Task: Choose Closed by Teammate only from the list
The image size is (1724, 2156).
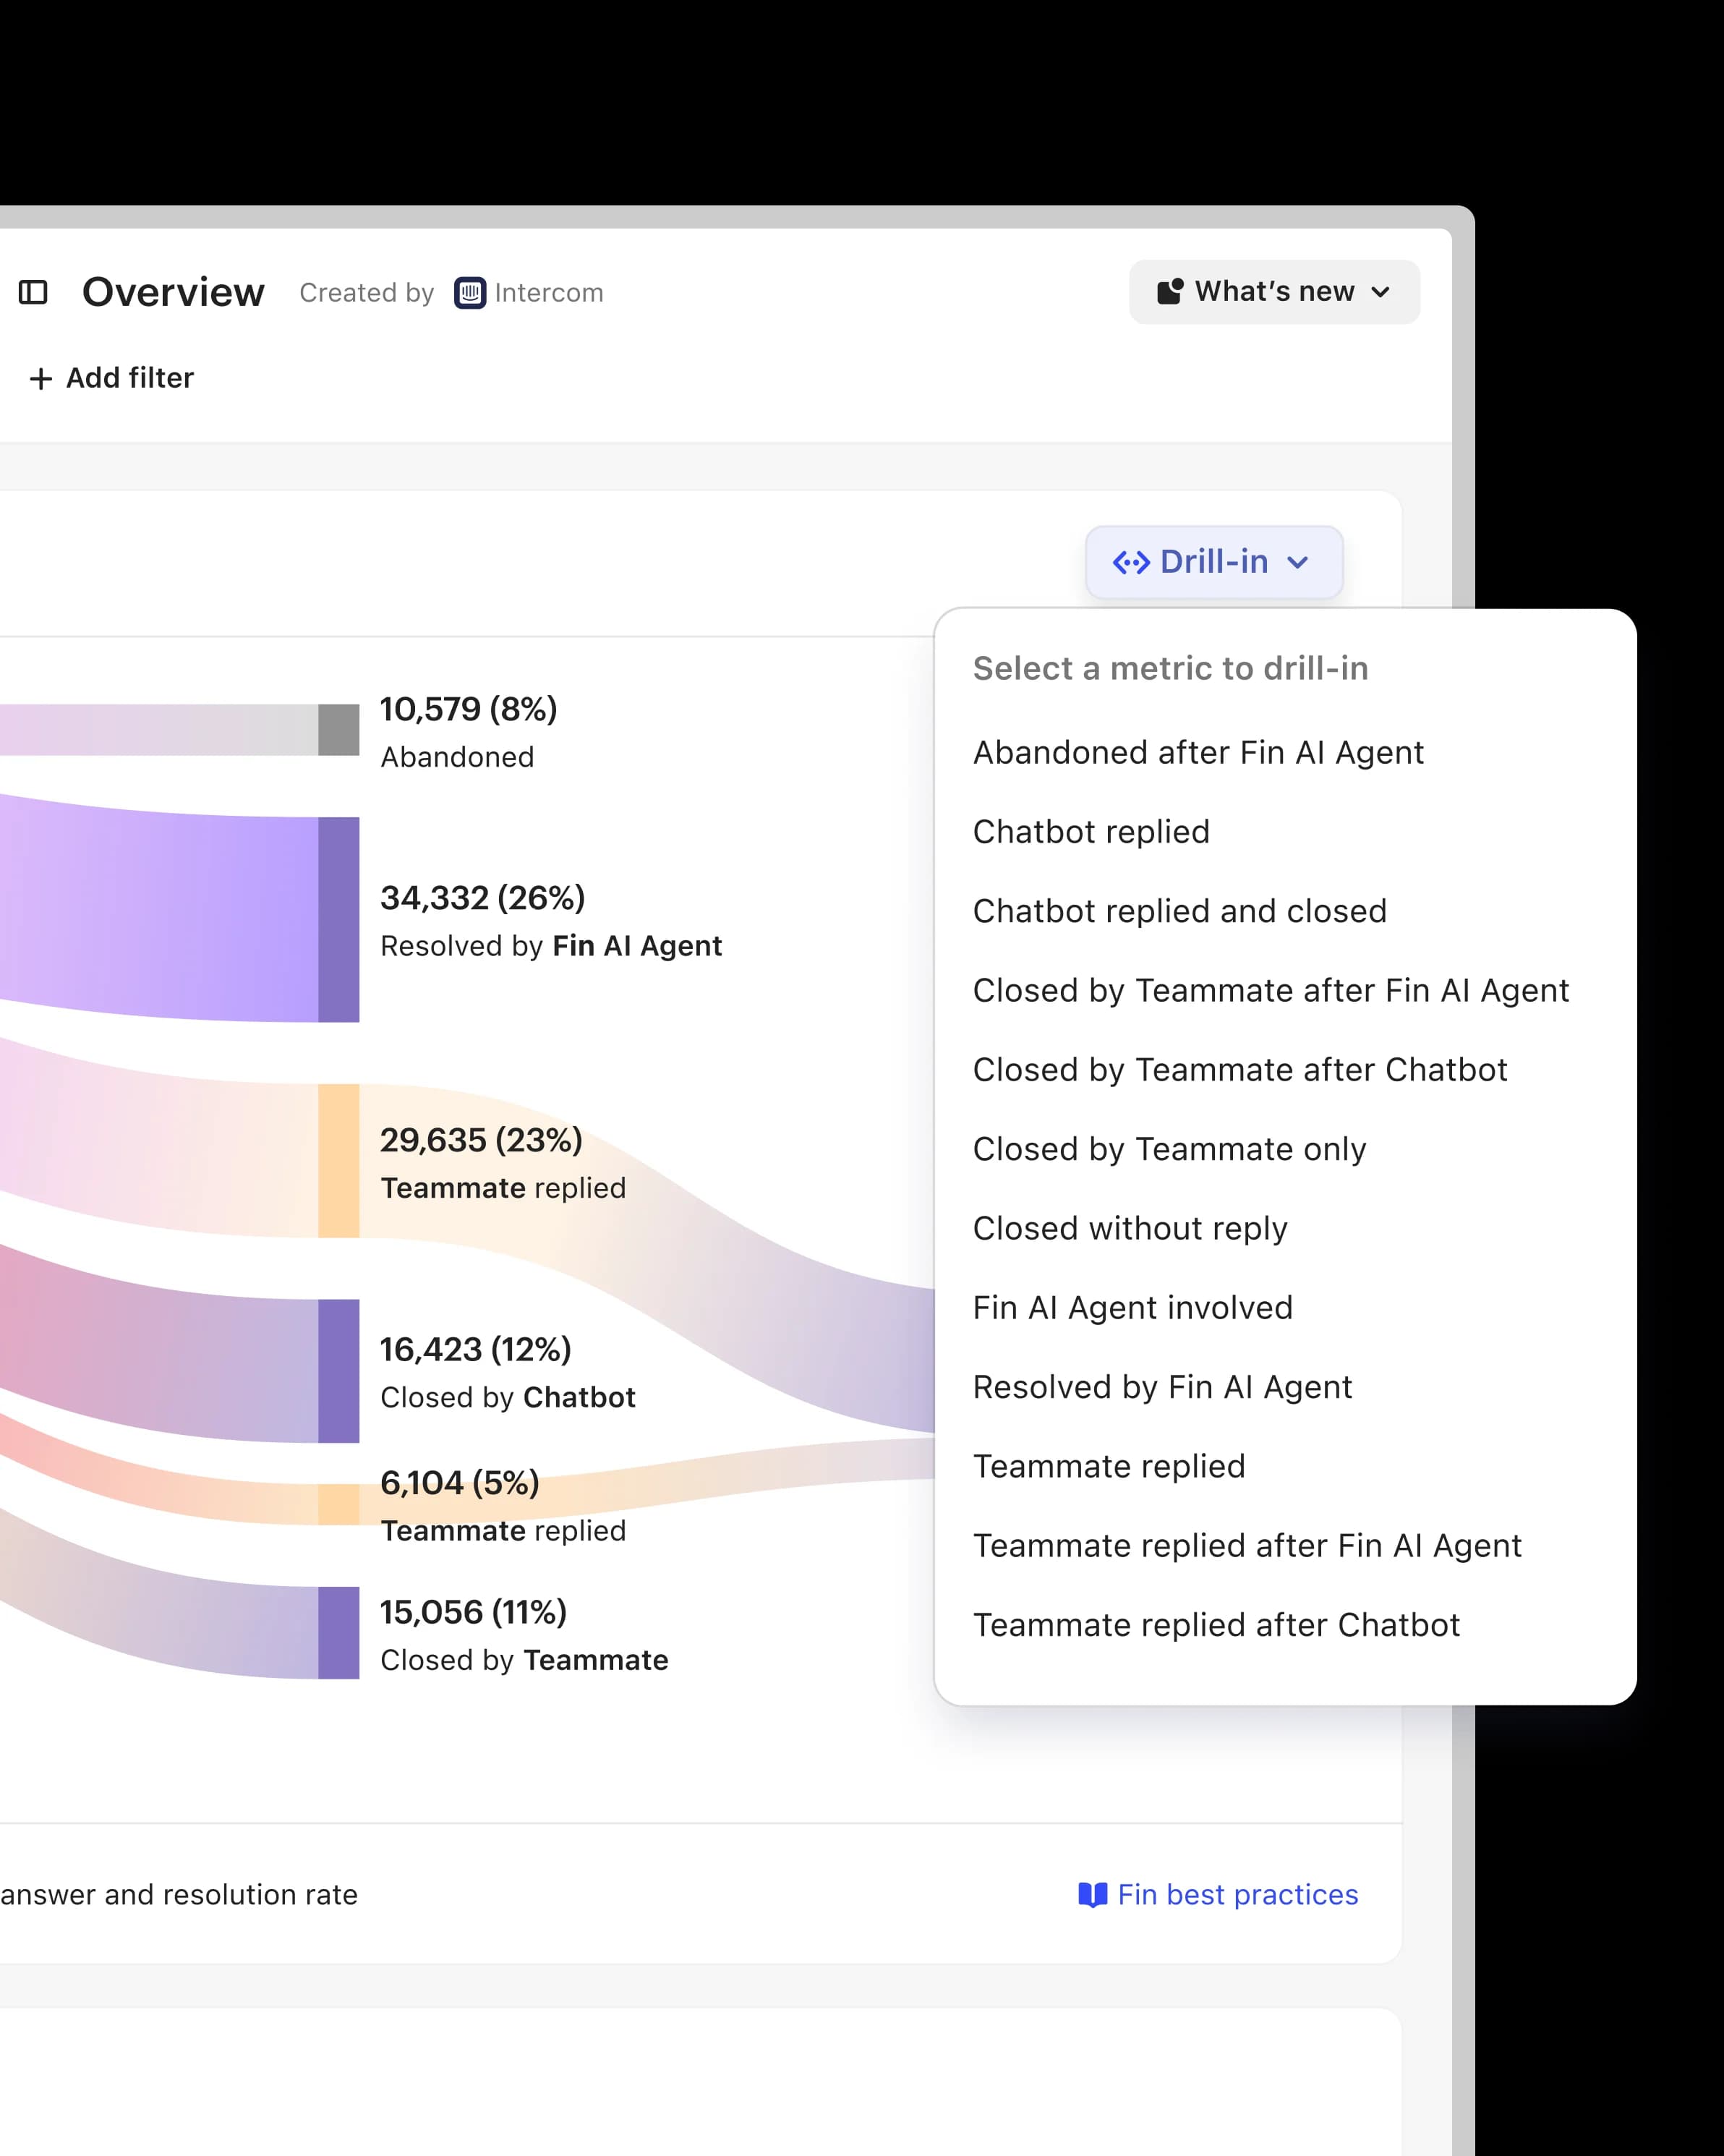Action: tap(1169, 1149)
